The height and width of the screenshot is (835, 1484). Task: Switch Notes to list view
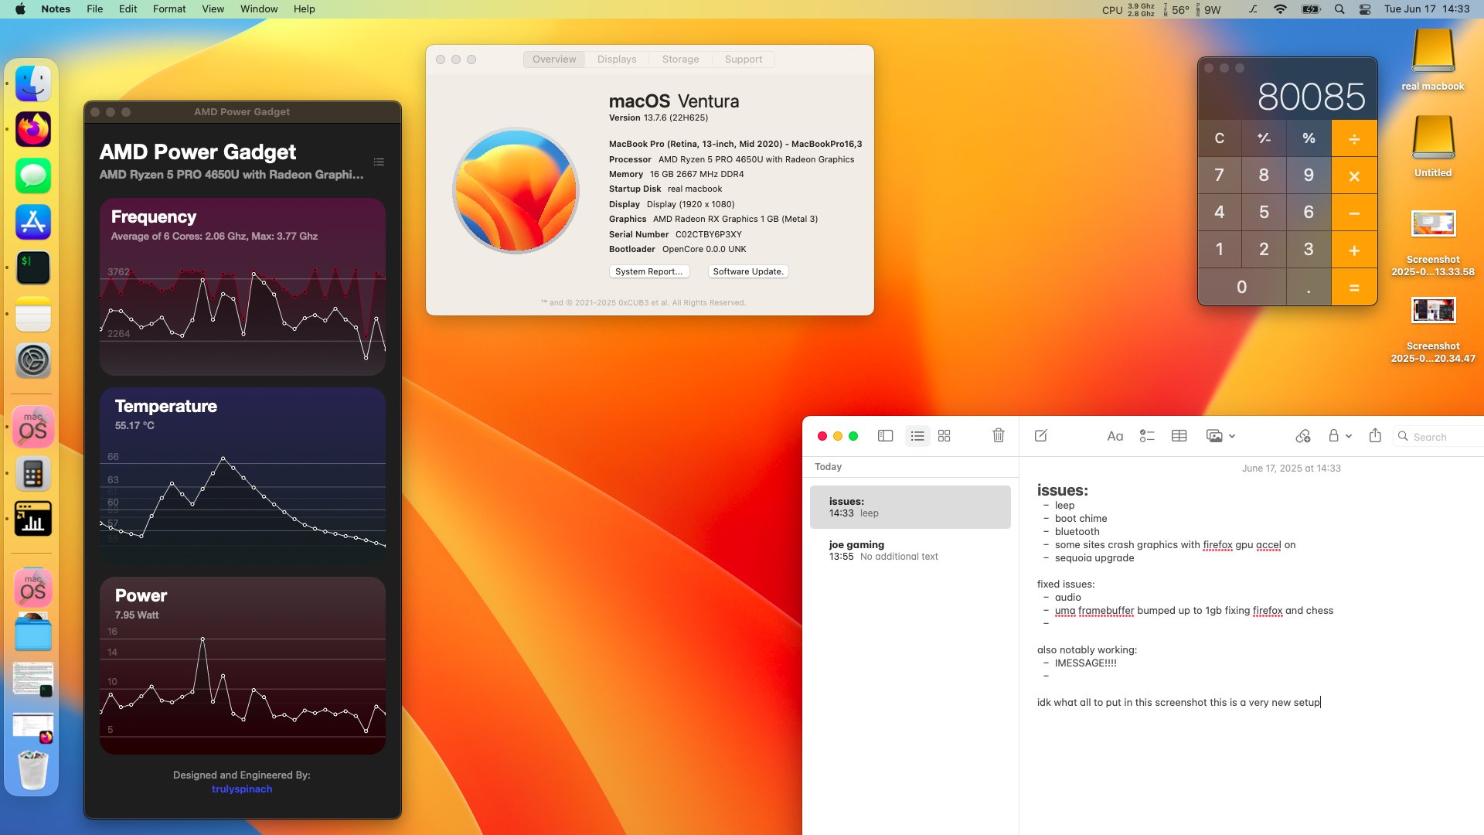pyautogui.click(x=917, y=436)
